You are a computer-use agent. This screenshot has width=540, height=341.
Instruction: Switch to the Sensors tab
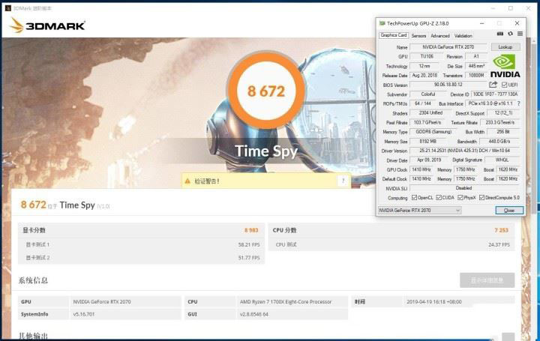[418, 36]
